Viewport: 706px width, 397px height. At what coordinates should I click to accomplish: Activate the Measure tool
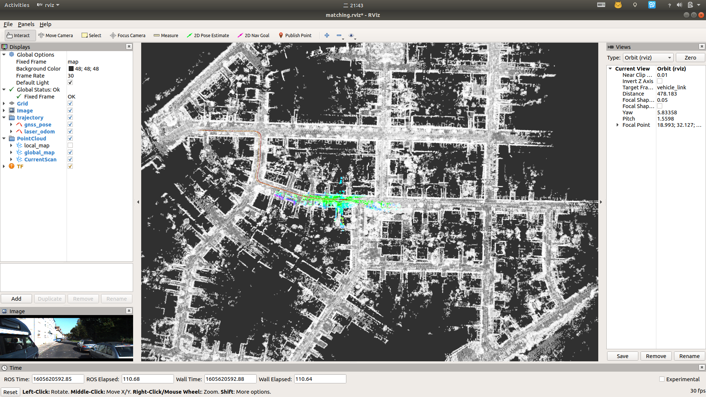coord(166,35)
